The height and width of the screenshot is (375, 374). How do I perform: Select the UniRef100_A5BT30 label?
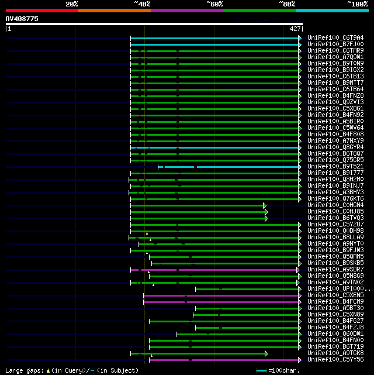(x=335, y=308)
